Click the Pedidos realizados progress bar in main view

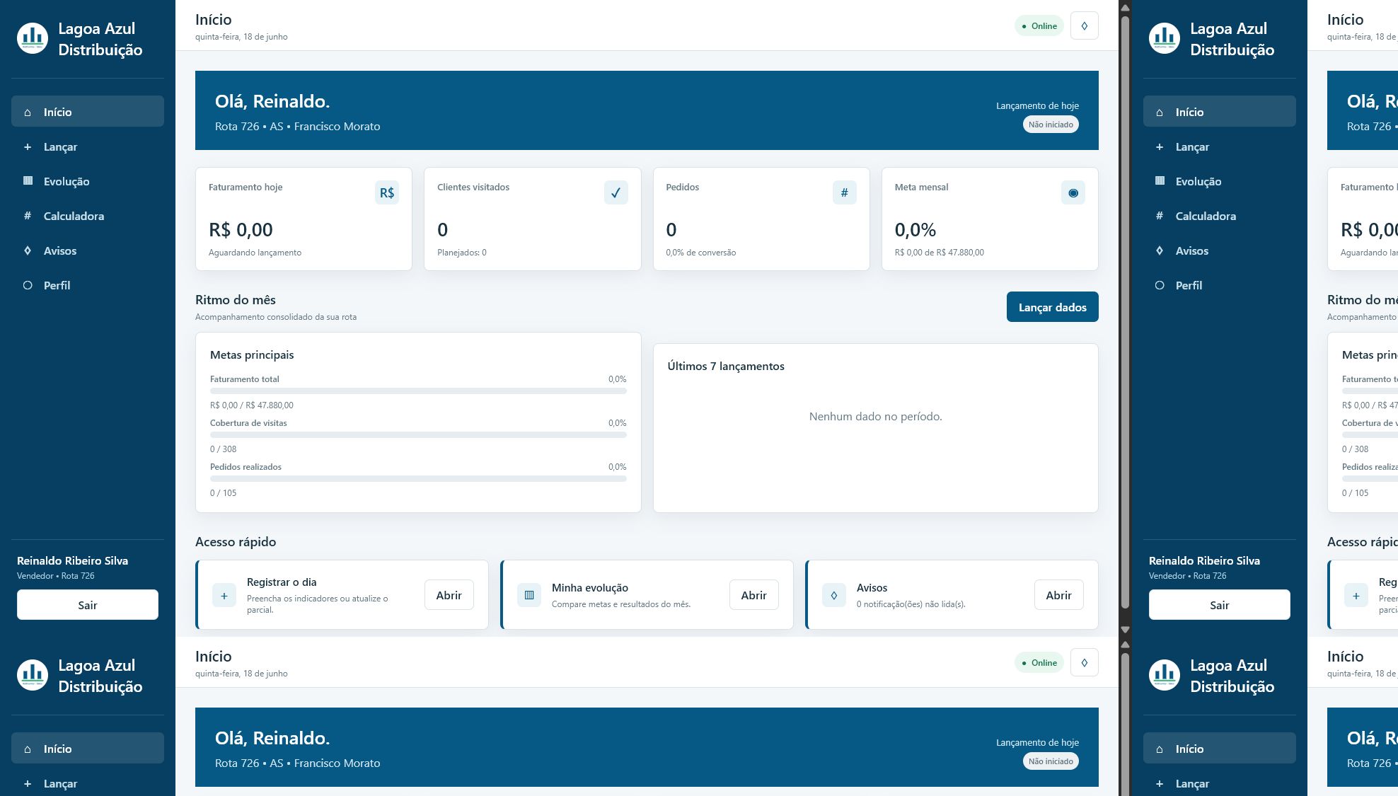(x=418, y=478)
